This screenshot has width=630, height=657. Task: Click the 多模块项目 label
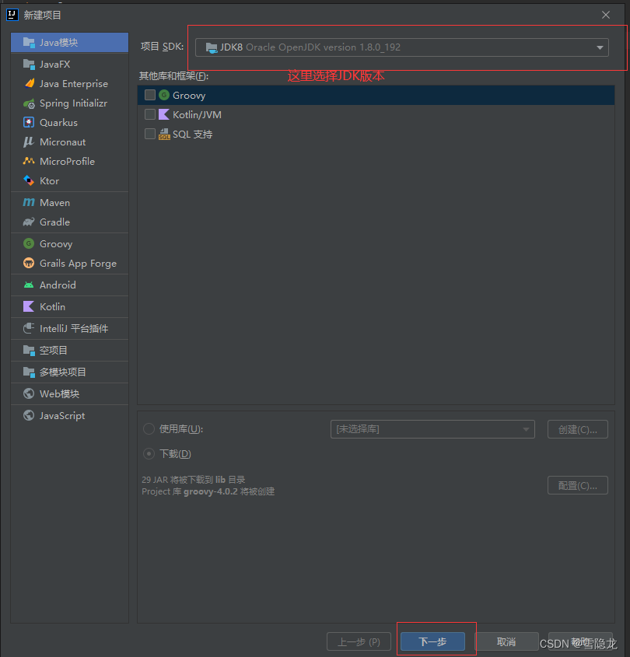tap(63, 372)
